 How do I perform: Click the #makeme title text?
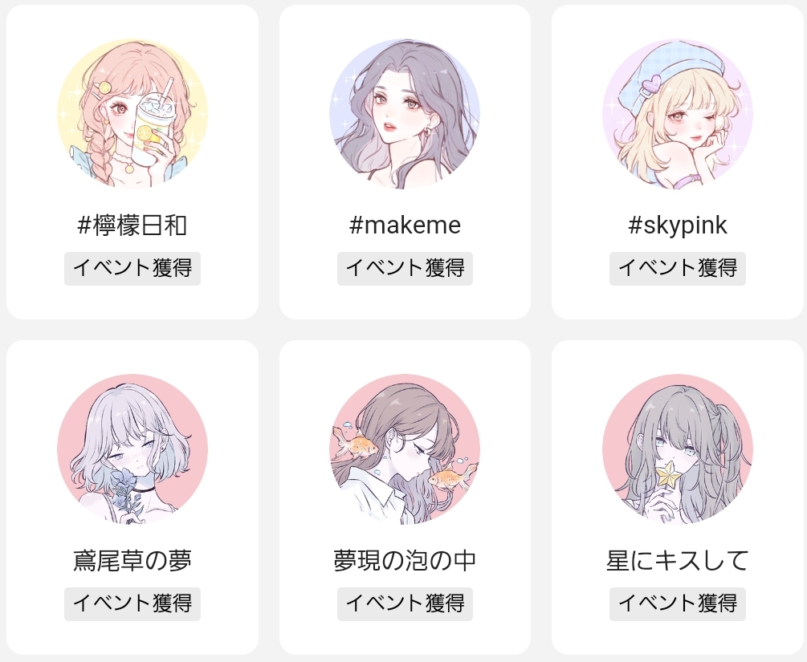405,225
